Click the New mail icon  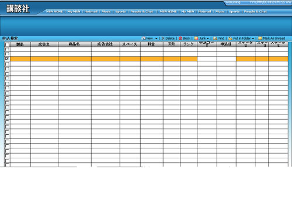click(144, 39)
